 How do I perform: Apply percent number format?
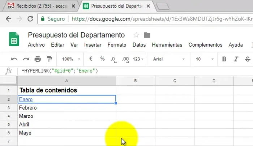coord(102,59)
